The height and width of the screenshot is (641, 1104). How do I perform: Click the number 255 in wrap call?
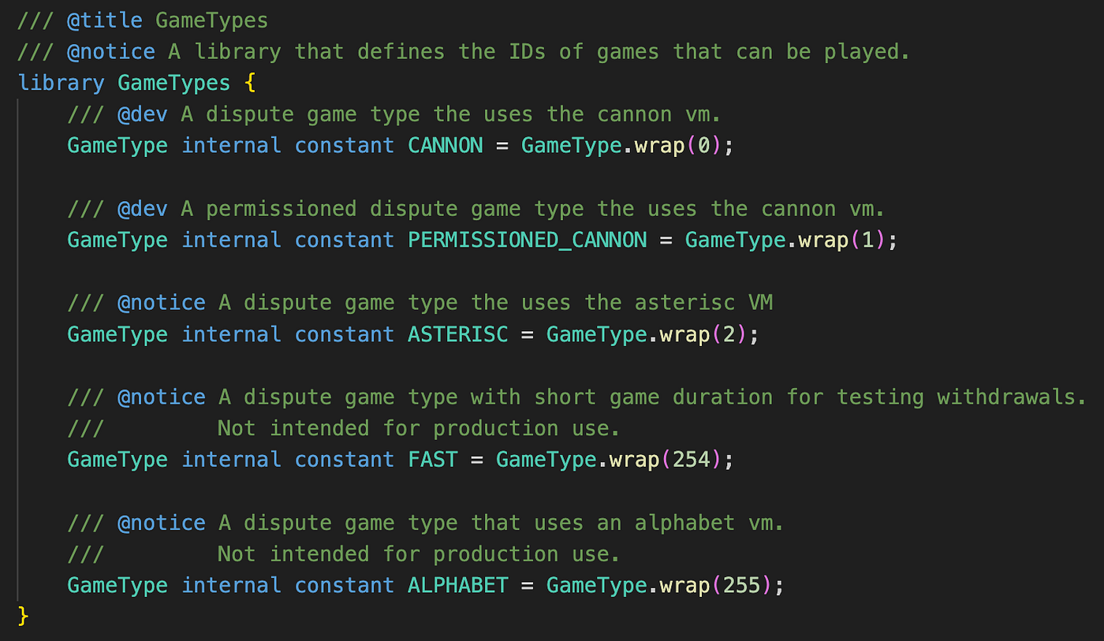742,585
